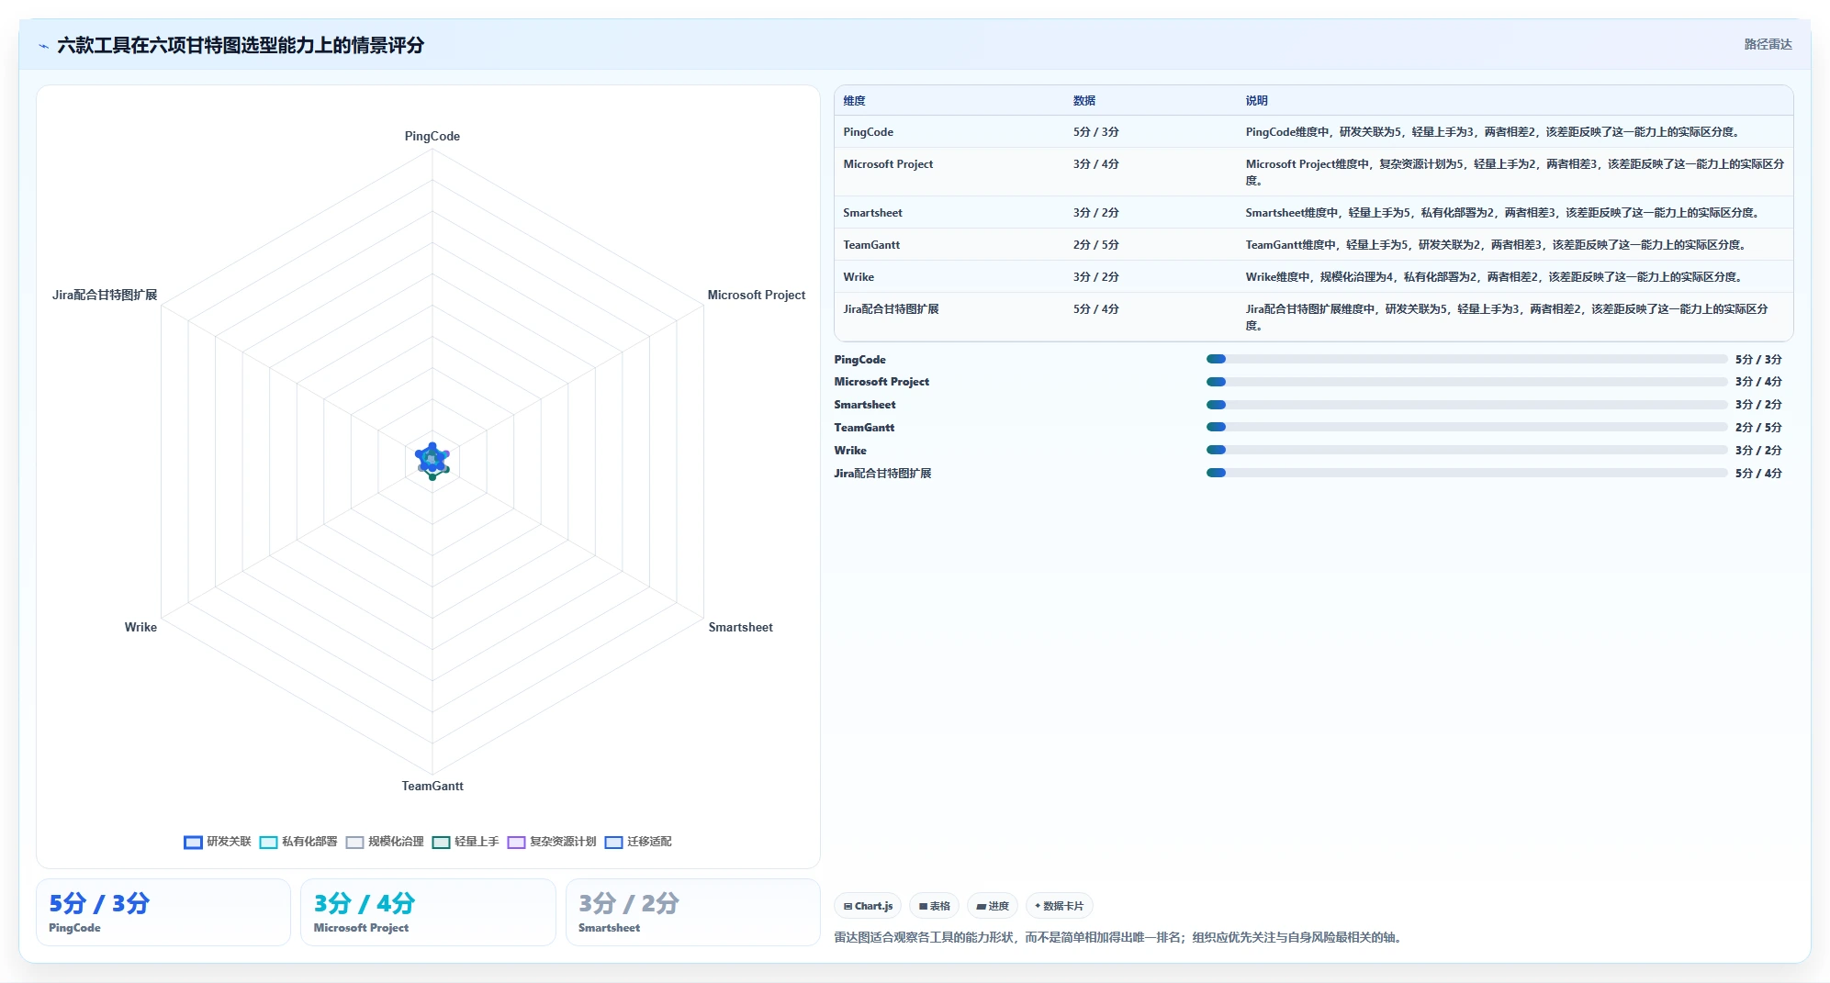This screenshot has width=1830, height=983.
Task: Click the 5分 / 3分 value in PingCode table row
Action: click(x=1095, y=132)
